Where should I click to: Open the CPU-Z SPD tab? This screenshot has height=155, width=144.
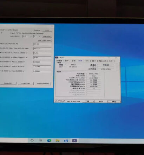click(87, 61)
